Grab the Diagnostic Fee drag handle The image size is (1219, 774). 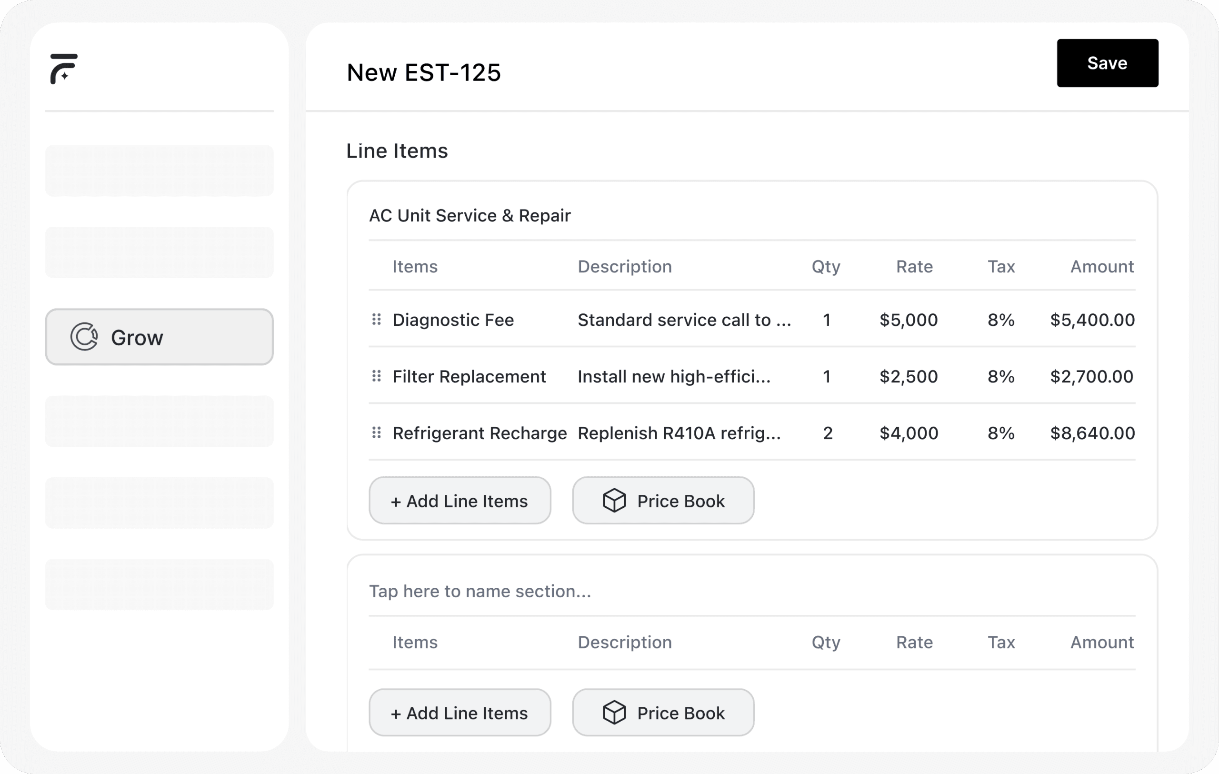tap(376, 320)
